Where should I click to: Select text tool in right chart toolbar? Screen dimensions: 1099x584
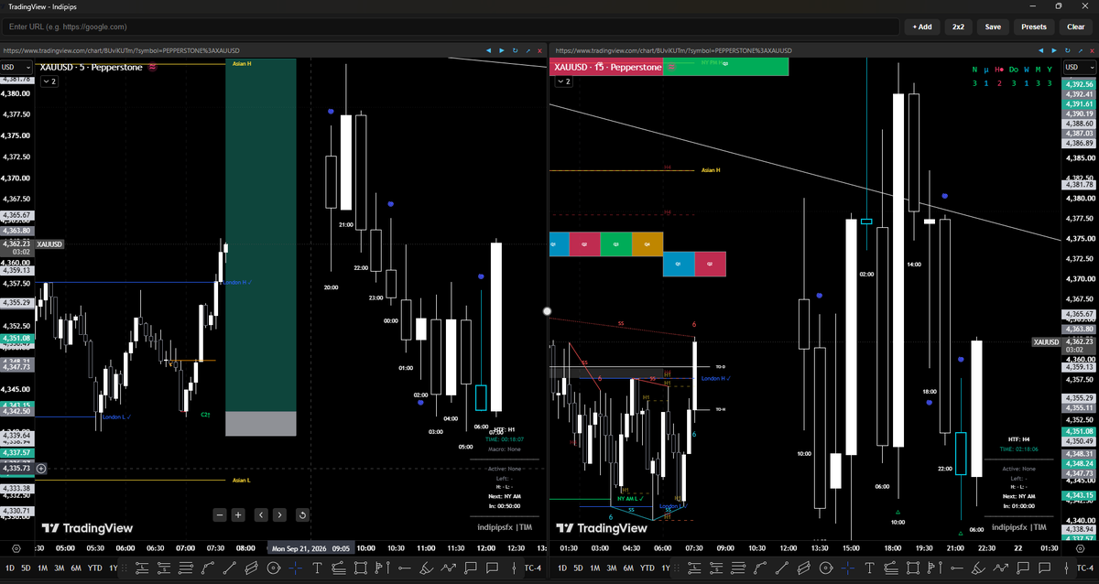coord(870,568)
